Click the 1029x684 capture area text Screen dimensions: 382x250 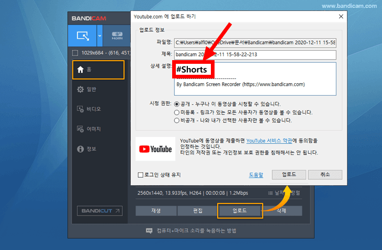point(106,53)
